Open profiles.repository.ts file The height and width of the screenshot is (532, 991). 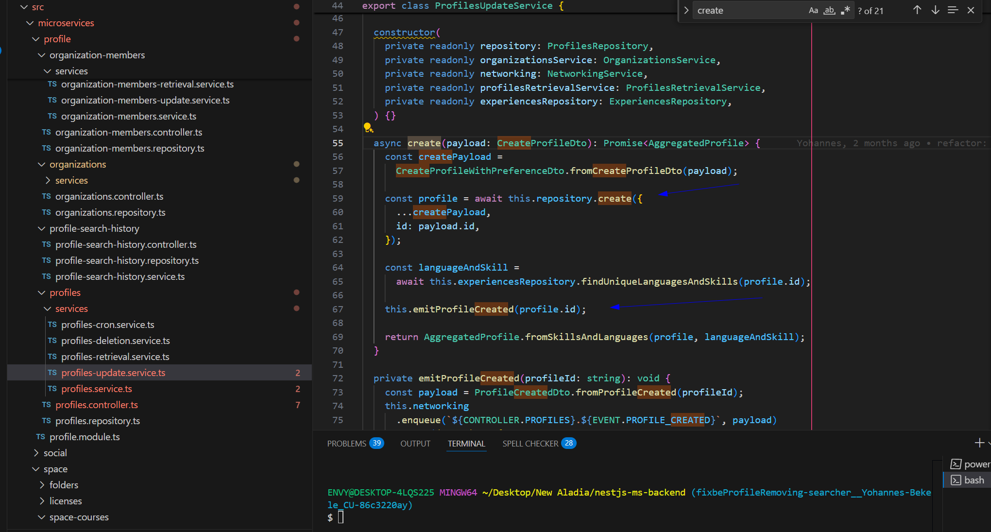(x=98, y=421)
